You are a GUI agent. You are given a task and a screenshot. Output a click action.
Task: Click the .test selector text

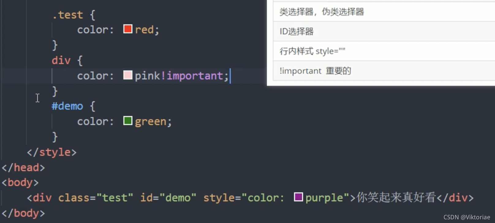pos(67,15)
